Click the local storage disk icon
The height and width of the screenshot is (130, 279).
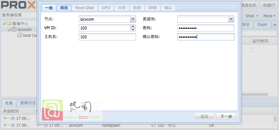[19, 35]
